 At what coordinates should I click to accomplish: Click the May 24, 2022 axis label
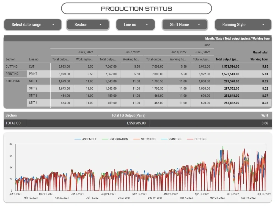(217, 197)
